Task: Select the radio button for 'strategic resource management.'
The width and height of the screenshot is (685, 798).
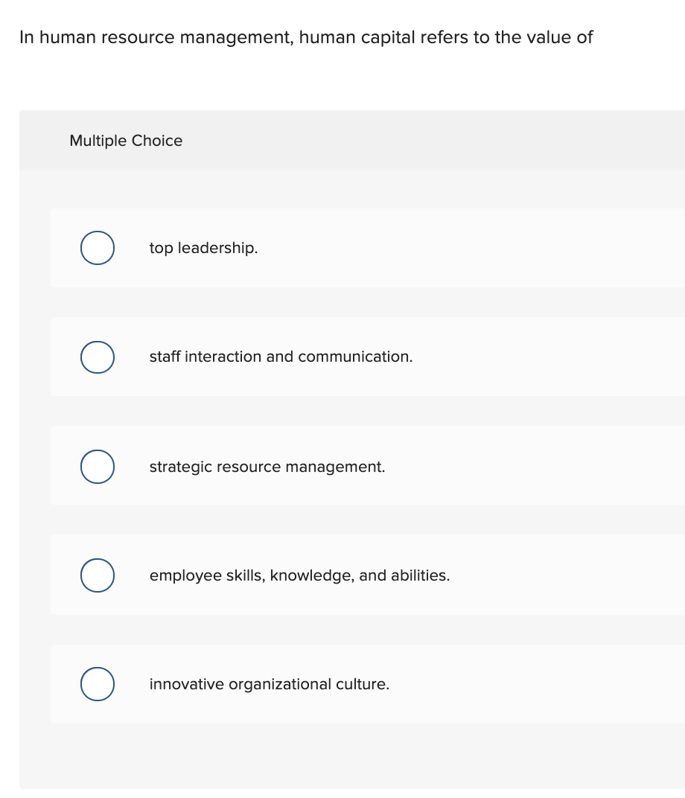Action: click(x=97, y=466)
